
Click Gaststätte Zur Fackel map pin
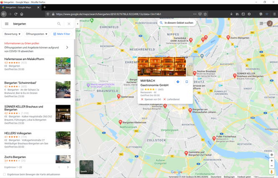(x=186, y=153)
